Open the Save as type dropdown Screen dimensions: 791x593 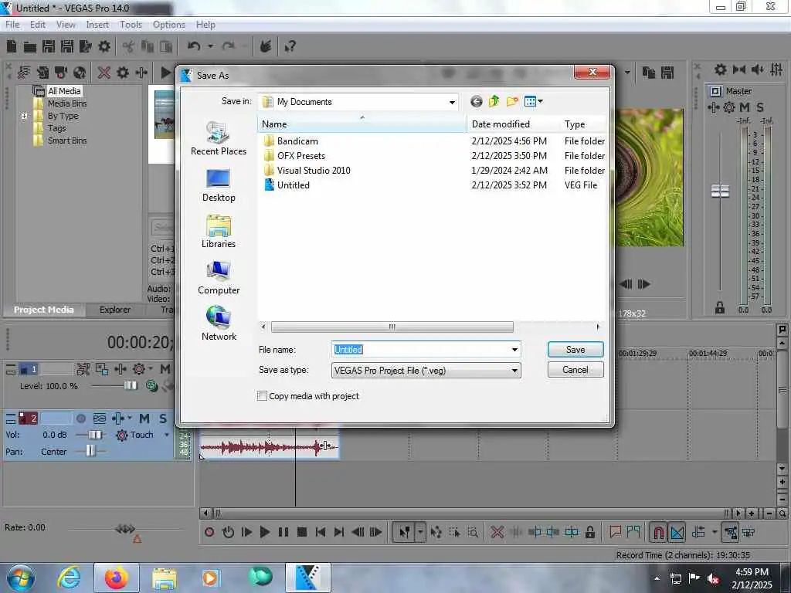(514, 371)
